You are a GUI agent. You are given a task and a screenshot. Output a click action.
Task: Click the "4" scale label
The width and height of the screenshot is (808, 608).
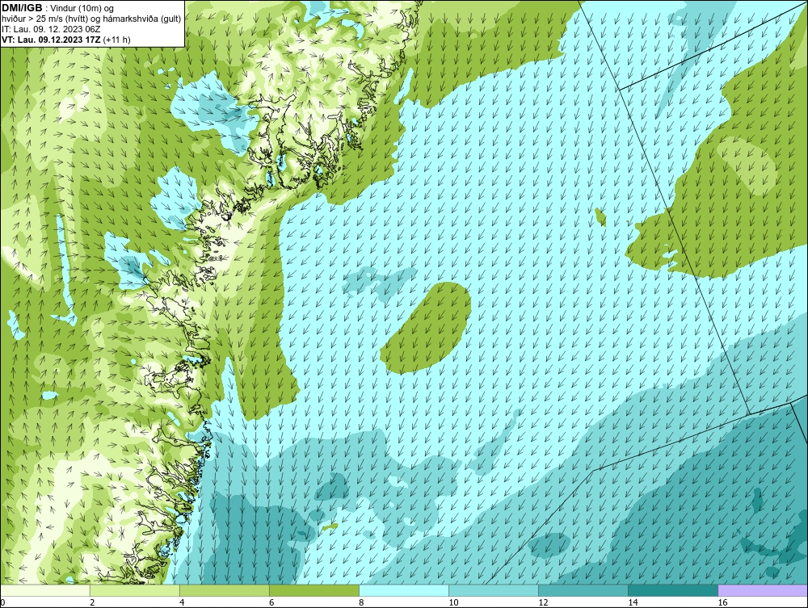pyautogui.click(x=181, y=602)
